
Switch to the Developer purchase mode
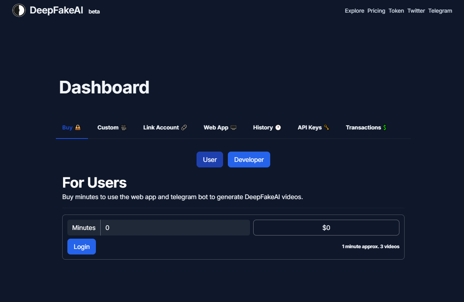249,160
